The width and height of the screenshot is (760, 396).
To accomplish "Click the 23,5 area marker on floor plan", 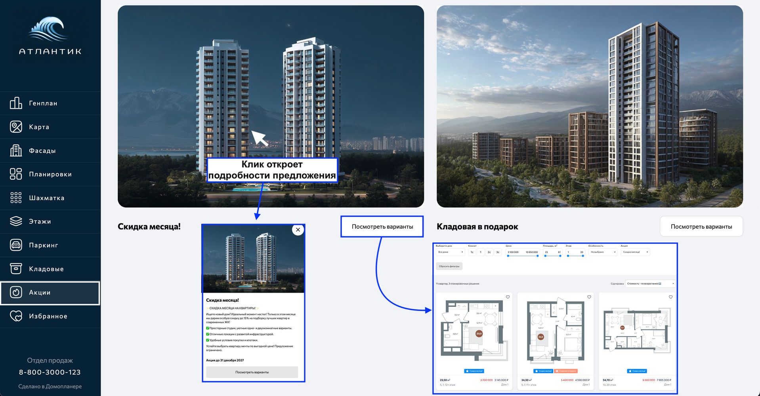I will 479,333.
